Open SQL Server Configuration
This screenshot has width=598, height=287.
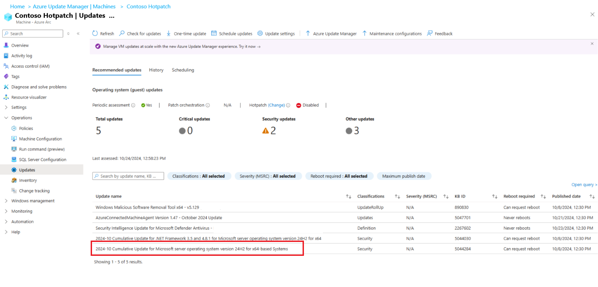coord(42,160)
